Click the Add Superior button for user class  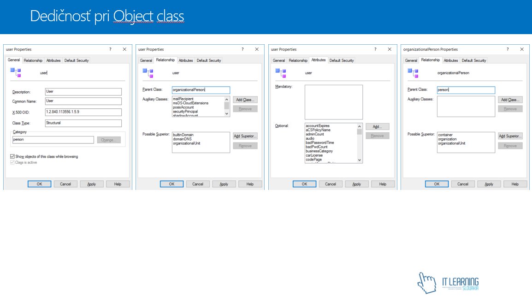tap(245, 136)
